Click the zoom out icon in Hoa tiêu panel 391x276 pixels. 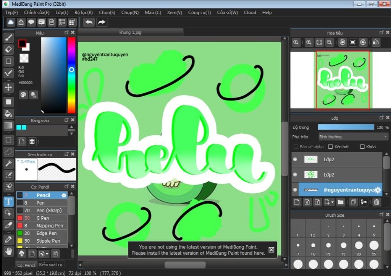(330, 42)
